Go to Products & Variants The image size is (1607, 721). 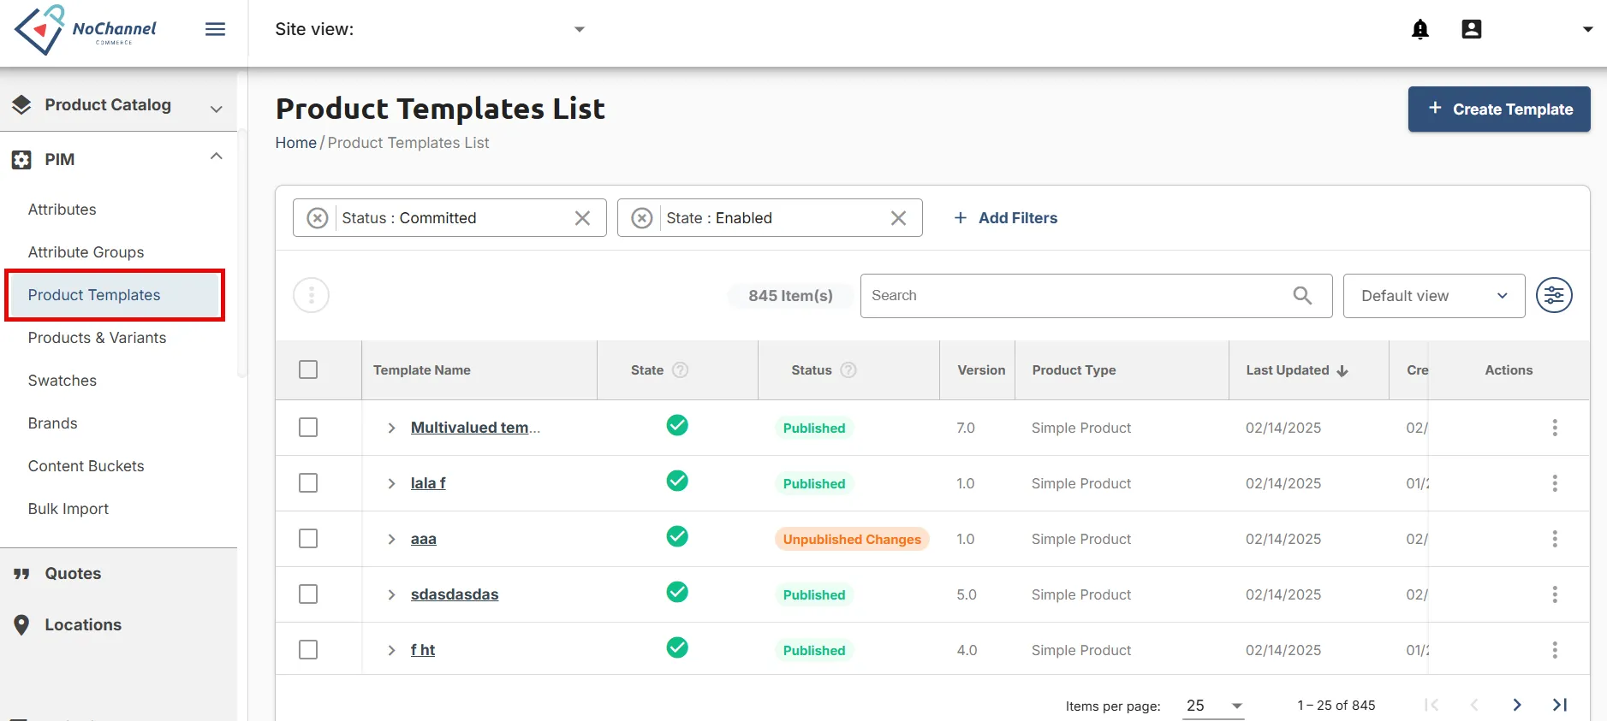pyautogui.click(x=97, y=338)
